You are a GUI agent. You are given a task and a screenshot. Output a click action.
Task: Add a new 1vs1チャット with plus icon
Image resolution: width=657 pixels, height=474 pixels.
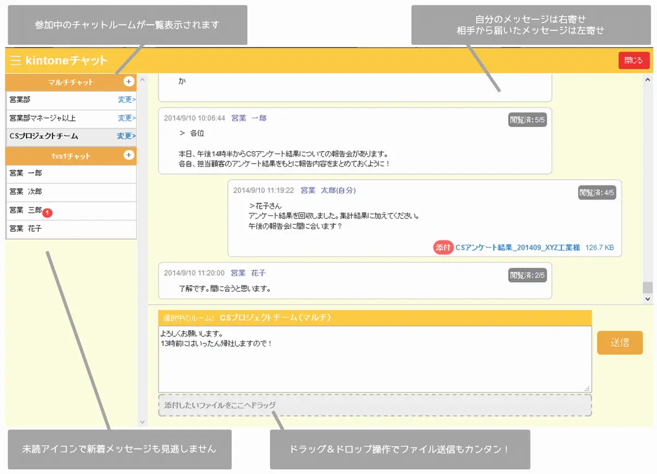click(129, 155)
